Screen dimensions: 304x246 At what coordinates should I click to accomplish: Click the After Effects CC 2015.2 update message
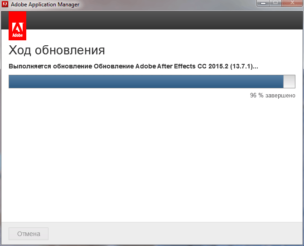133,66
